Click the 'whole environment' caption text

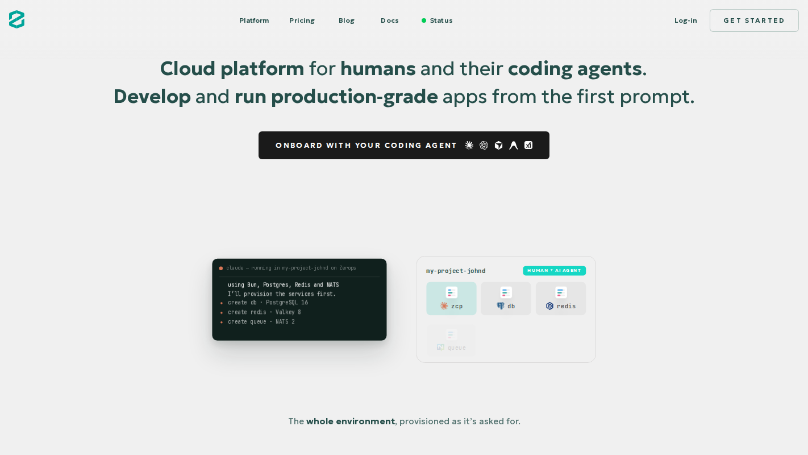[351, 421]
